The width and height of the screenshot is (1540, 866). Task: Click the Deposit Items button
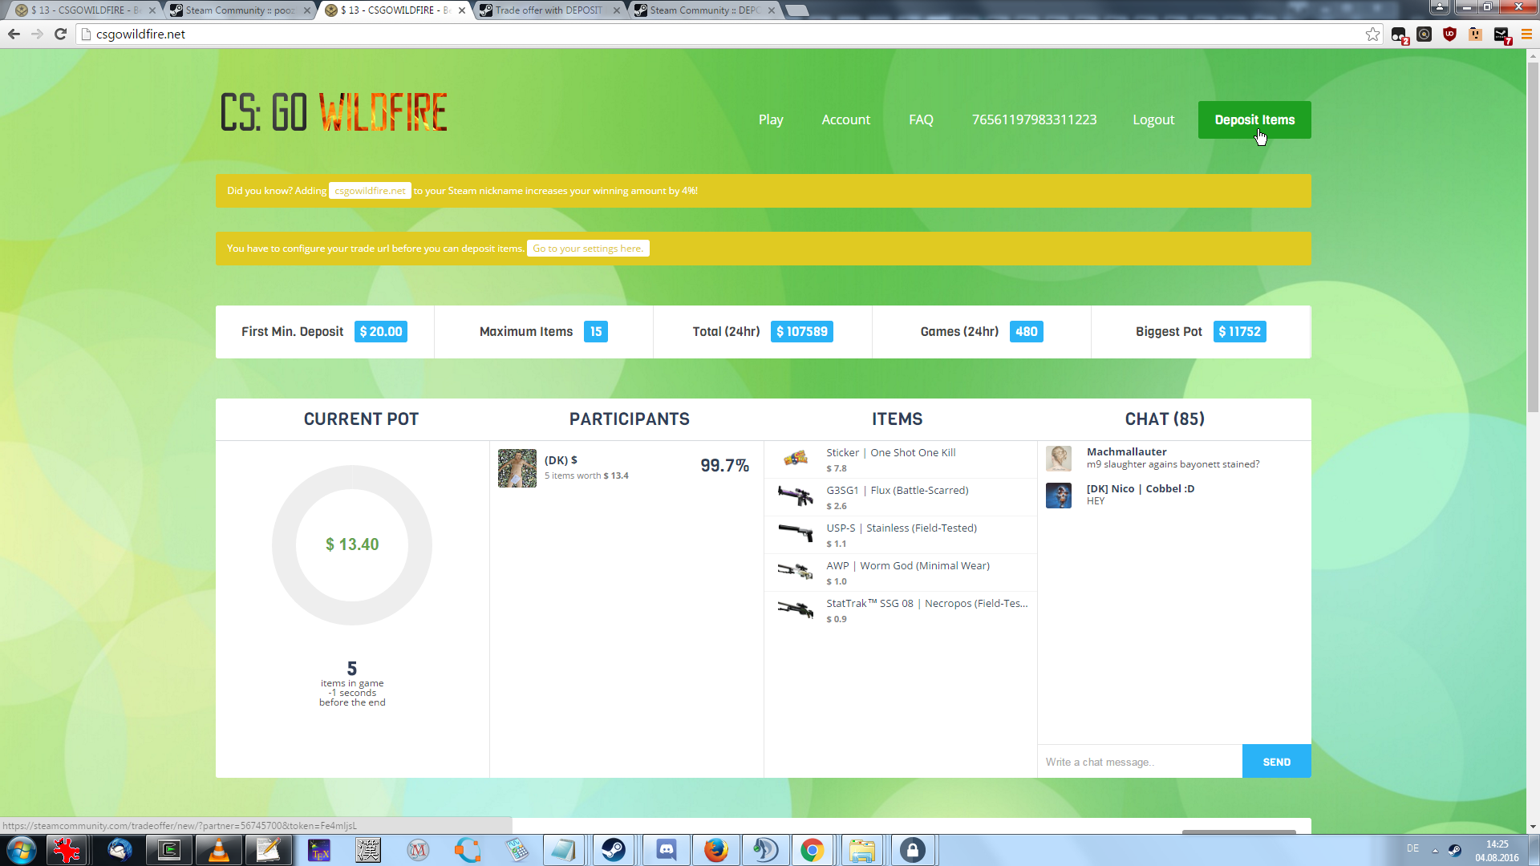[1254, 119]
